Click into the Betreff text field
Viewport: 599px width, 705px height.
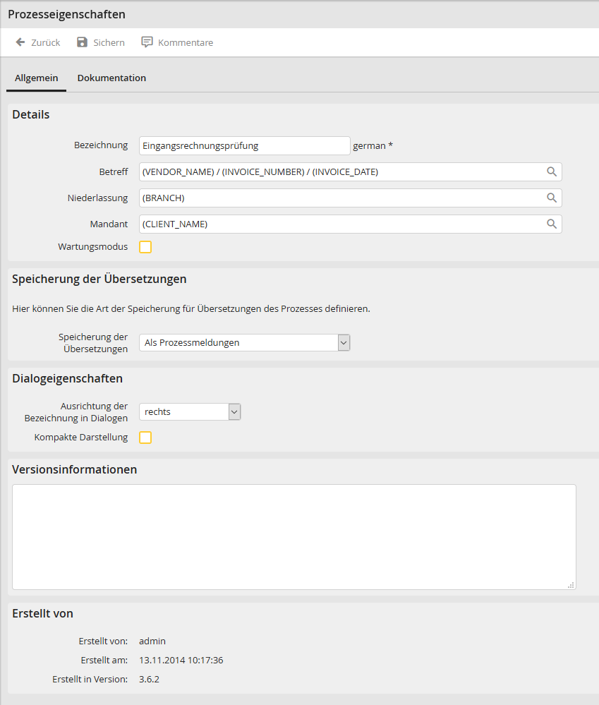coord(339,171)
